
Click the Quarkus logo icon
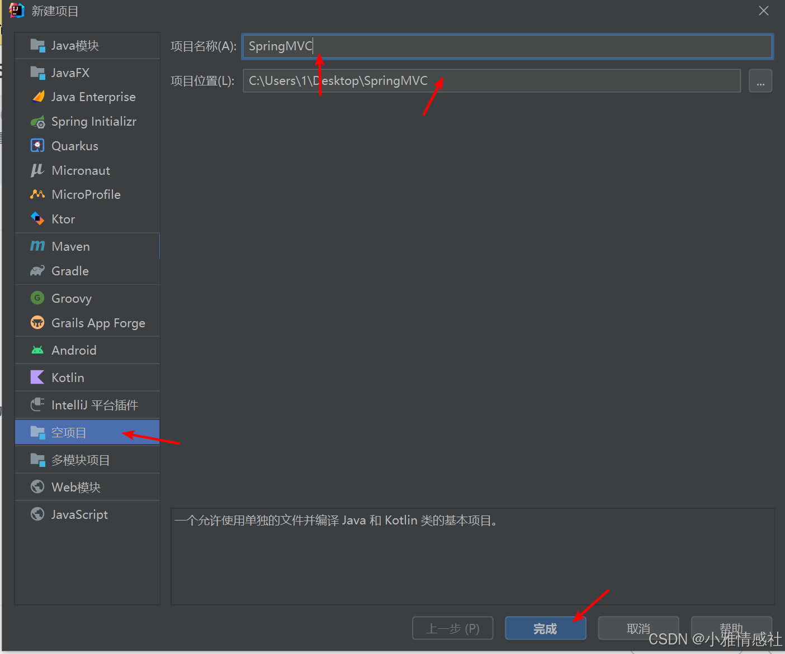(37, 146)
